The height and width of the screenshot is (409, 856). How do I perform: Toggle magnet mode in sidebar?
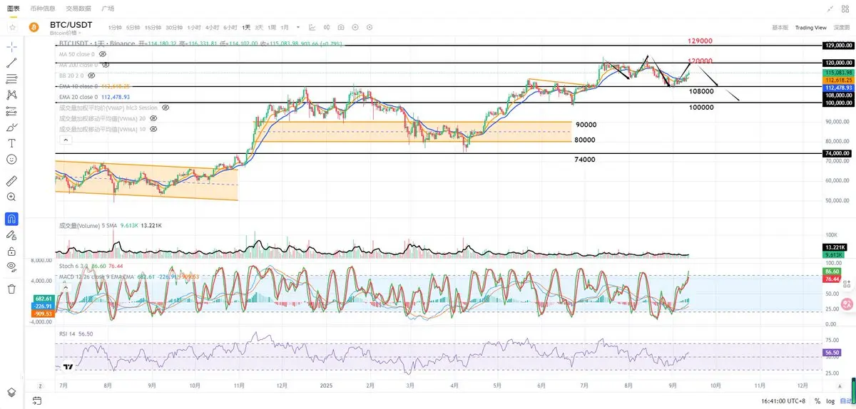point(11,218)
